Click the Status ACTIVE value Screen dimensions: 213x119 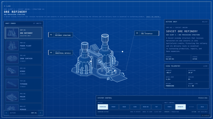[x=195, y=59]
